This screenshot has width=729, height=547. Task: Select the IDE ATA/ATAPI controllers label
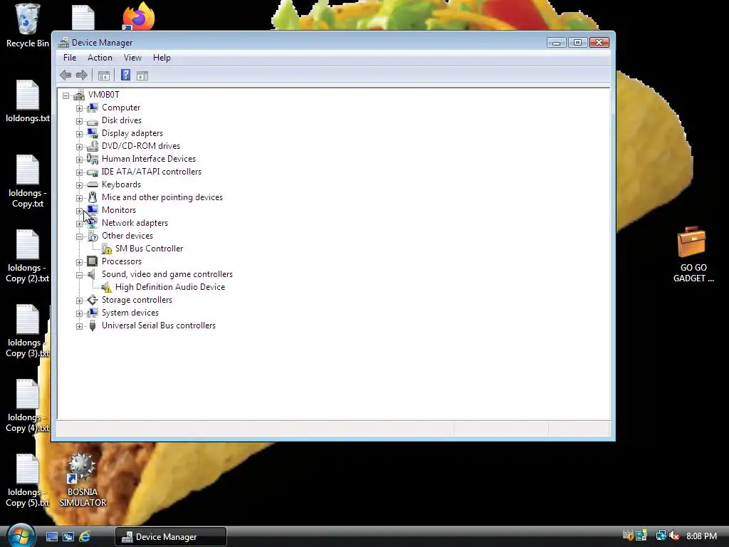point(152,172)
